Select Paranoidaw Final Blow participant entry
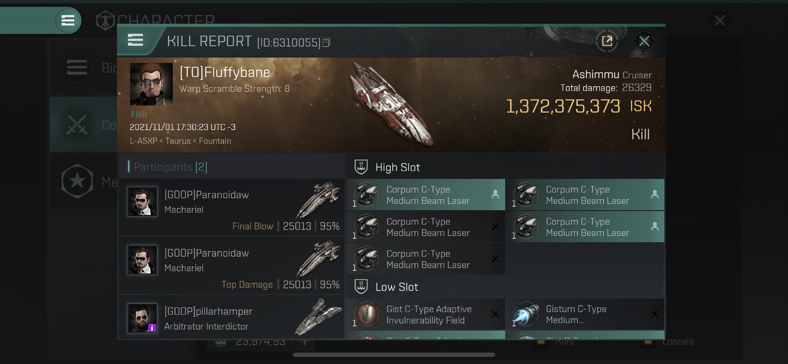 point(232,207)
